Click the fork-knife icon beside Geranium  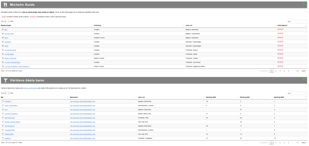(2, 42)
